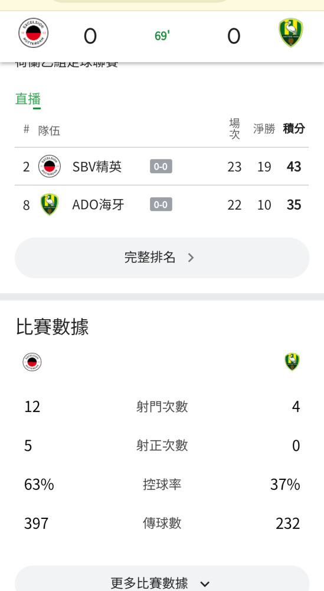
Task: Open the 完整排名 full standings button
Action: coord(162,258)
